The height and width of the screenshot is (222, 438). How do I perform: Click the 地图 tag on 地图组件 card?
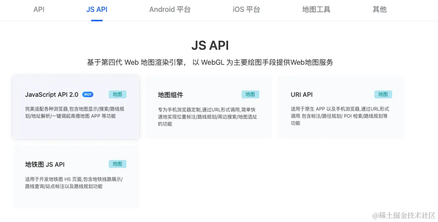tap(250, 94)
